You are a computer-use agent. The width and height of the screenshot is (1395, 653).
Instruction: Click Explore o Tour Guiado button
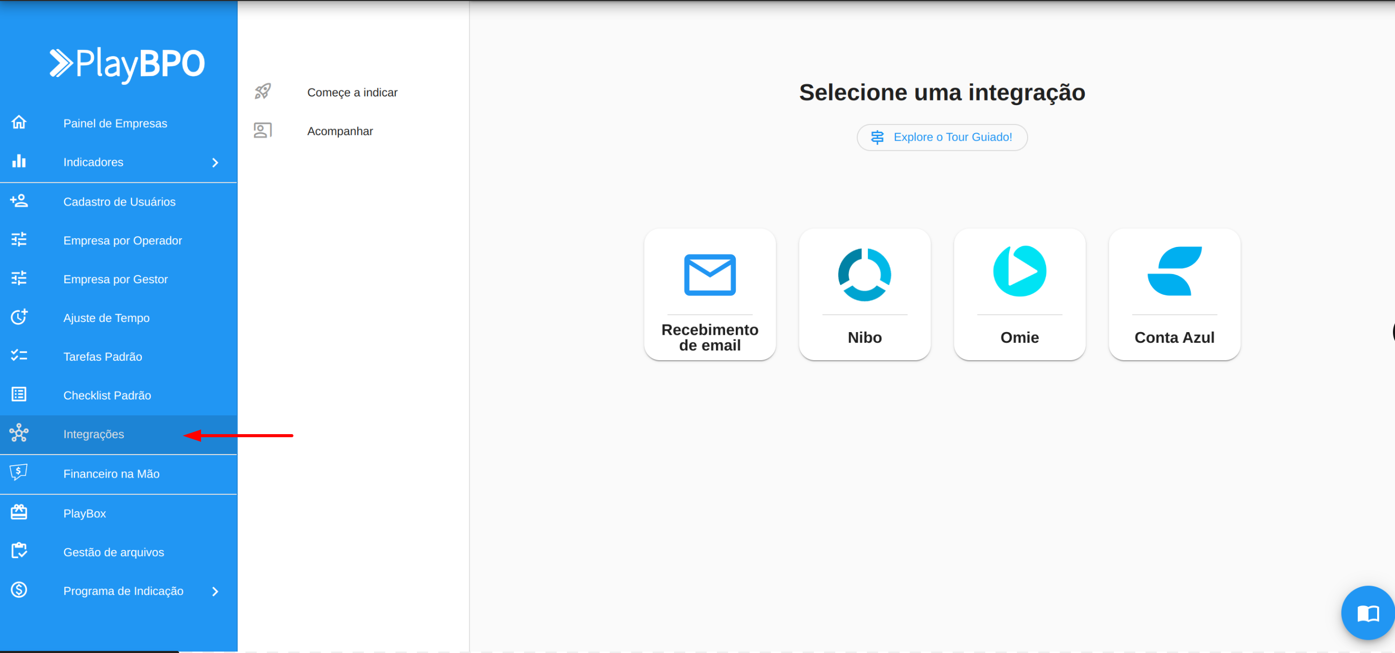(x=942, y=138)
